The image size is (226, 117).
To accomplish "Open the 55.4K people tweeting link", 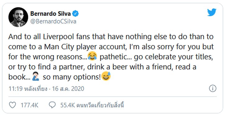I will coord(92,105).
